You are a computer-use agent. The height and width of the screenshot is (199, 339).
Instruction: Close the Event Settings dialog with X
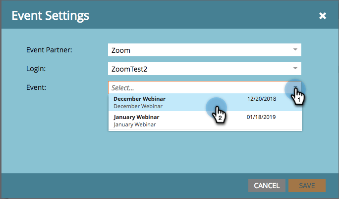tap(323, 16)
